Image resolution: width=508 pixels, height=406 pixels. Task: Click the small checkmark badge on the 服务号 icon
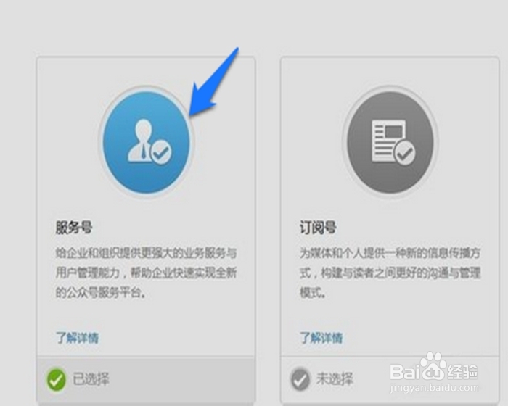click(x=161, y=152)
